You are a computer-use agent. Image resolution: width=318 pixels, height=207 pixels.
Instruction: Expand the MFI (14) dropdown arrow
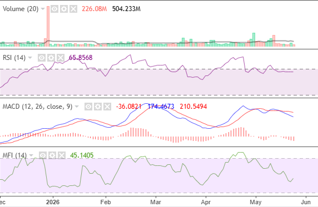click(31, 155)
